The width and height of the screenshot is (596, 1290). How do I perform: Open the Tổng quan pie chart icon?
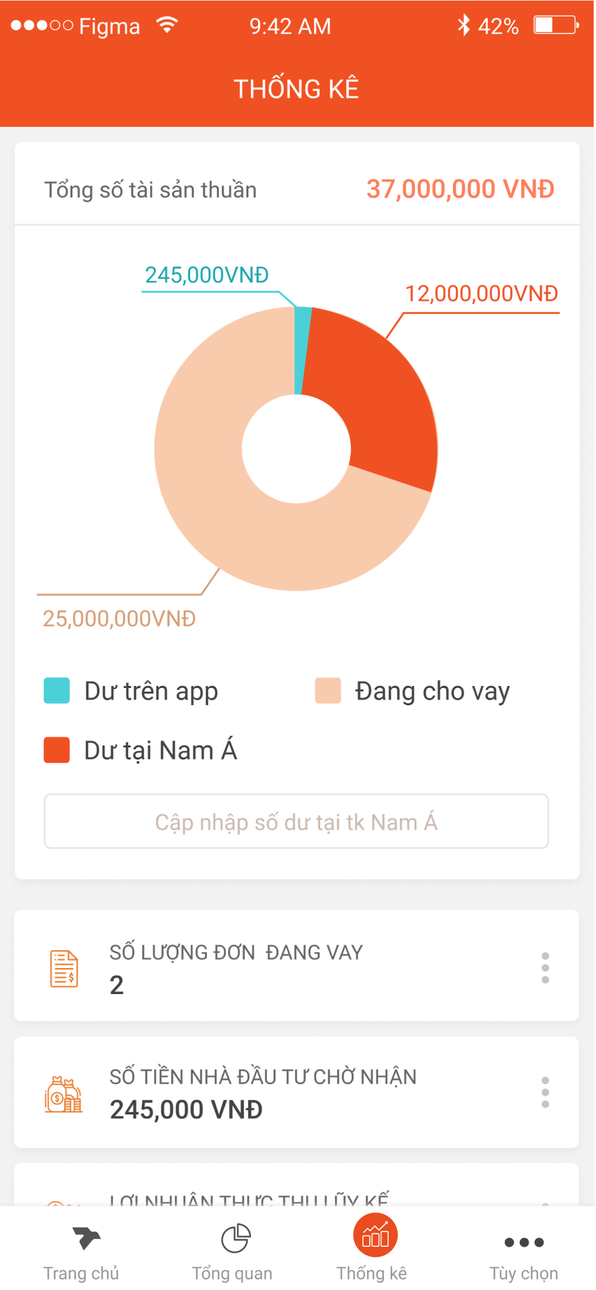pyautogui.click(x=235, y=1238)
